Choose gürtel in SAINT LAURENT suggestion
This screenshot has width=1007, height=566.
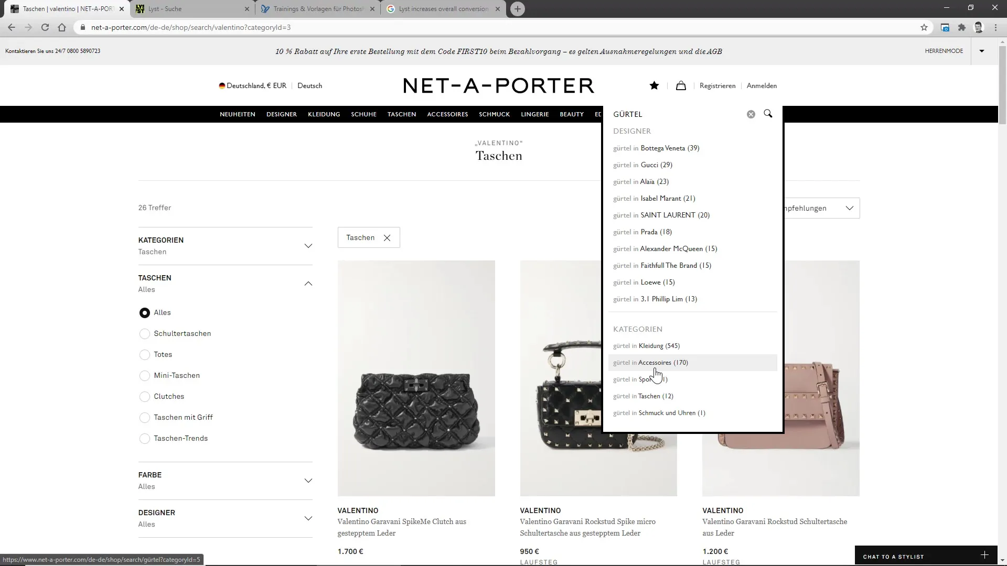(692, 215)
